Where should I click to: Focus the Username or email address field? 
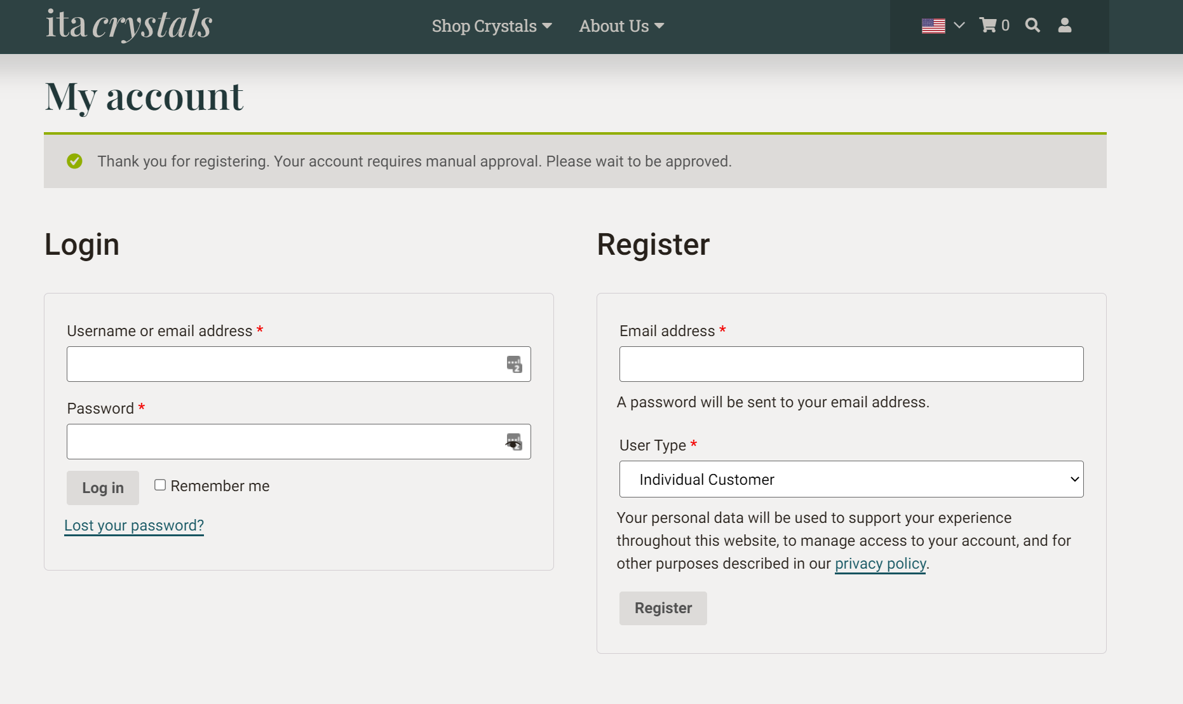pyautogui.click(x=299, y=364)
